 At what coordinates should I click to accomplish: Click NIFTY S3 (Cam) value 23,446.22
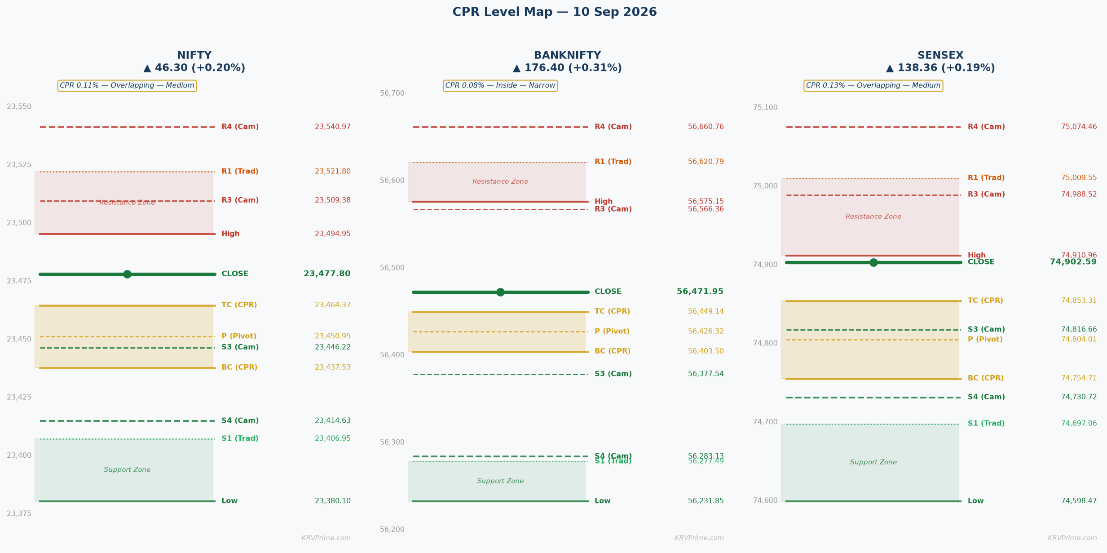pyautogui.click(x=333, y=347)
